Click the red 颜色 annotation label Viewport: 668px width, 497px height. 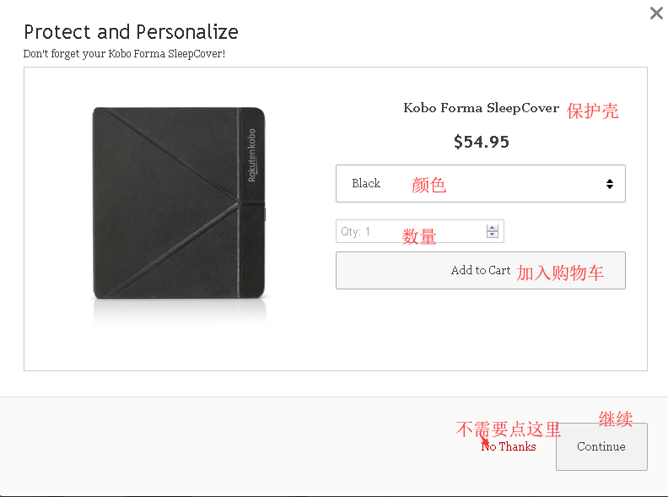click(428, 185)
